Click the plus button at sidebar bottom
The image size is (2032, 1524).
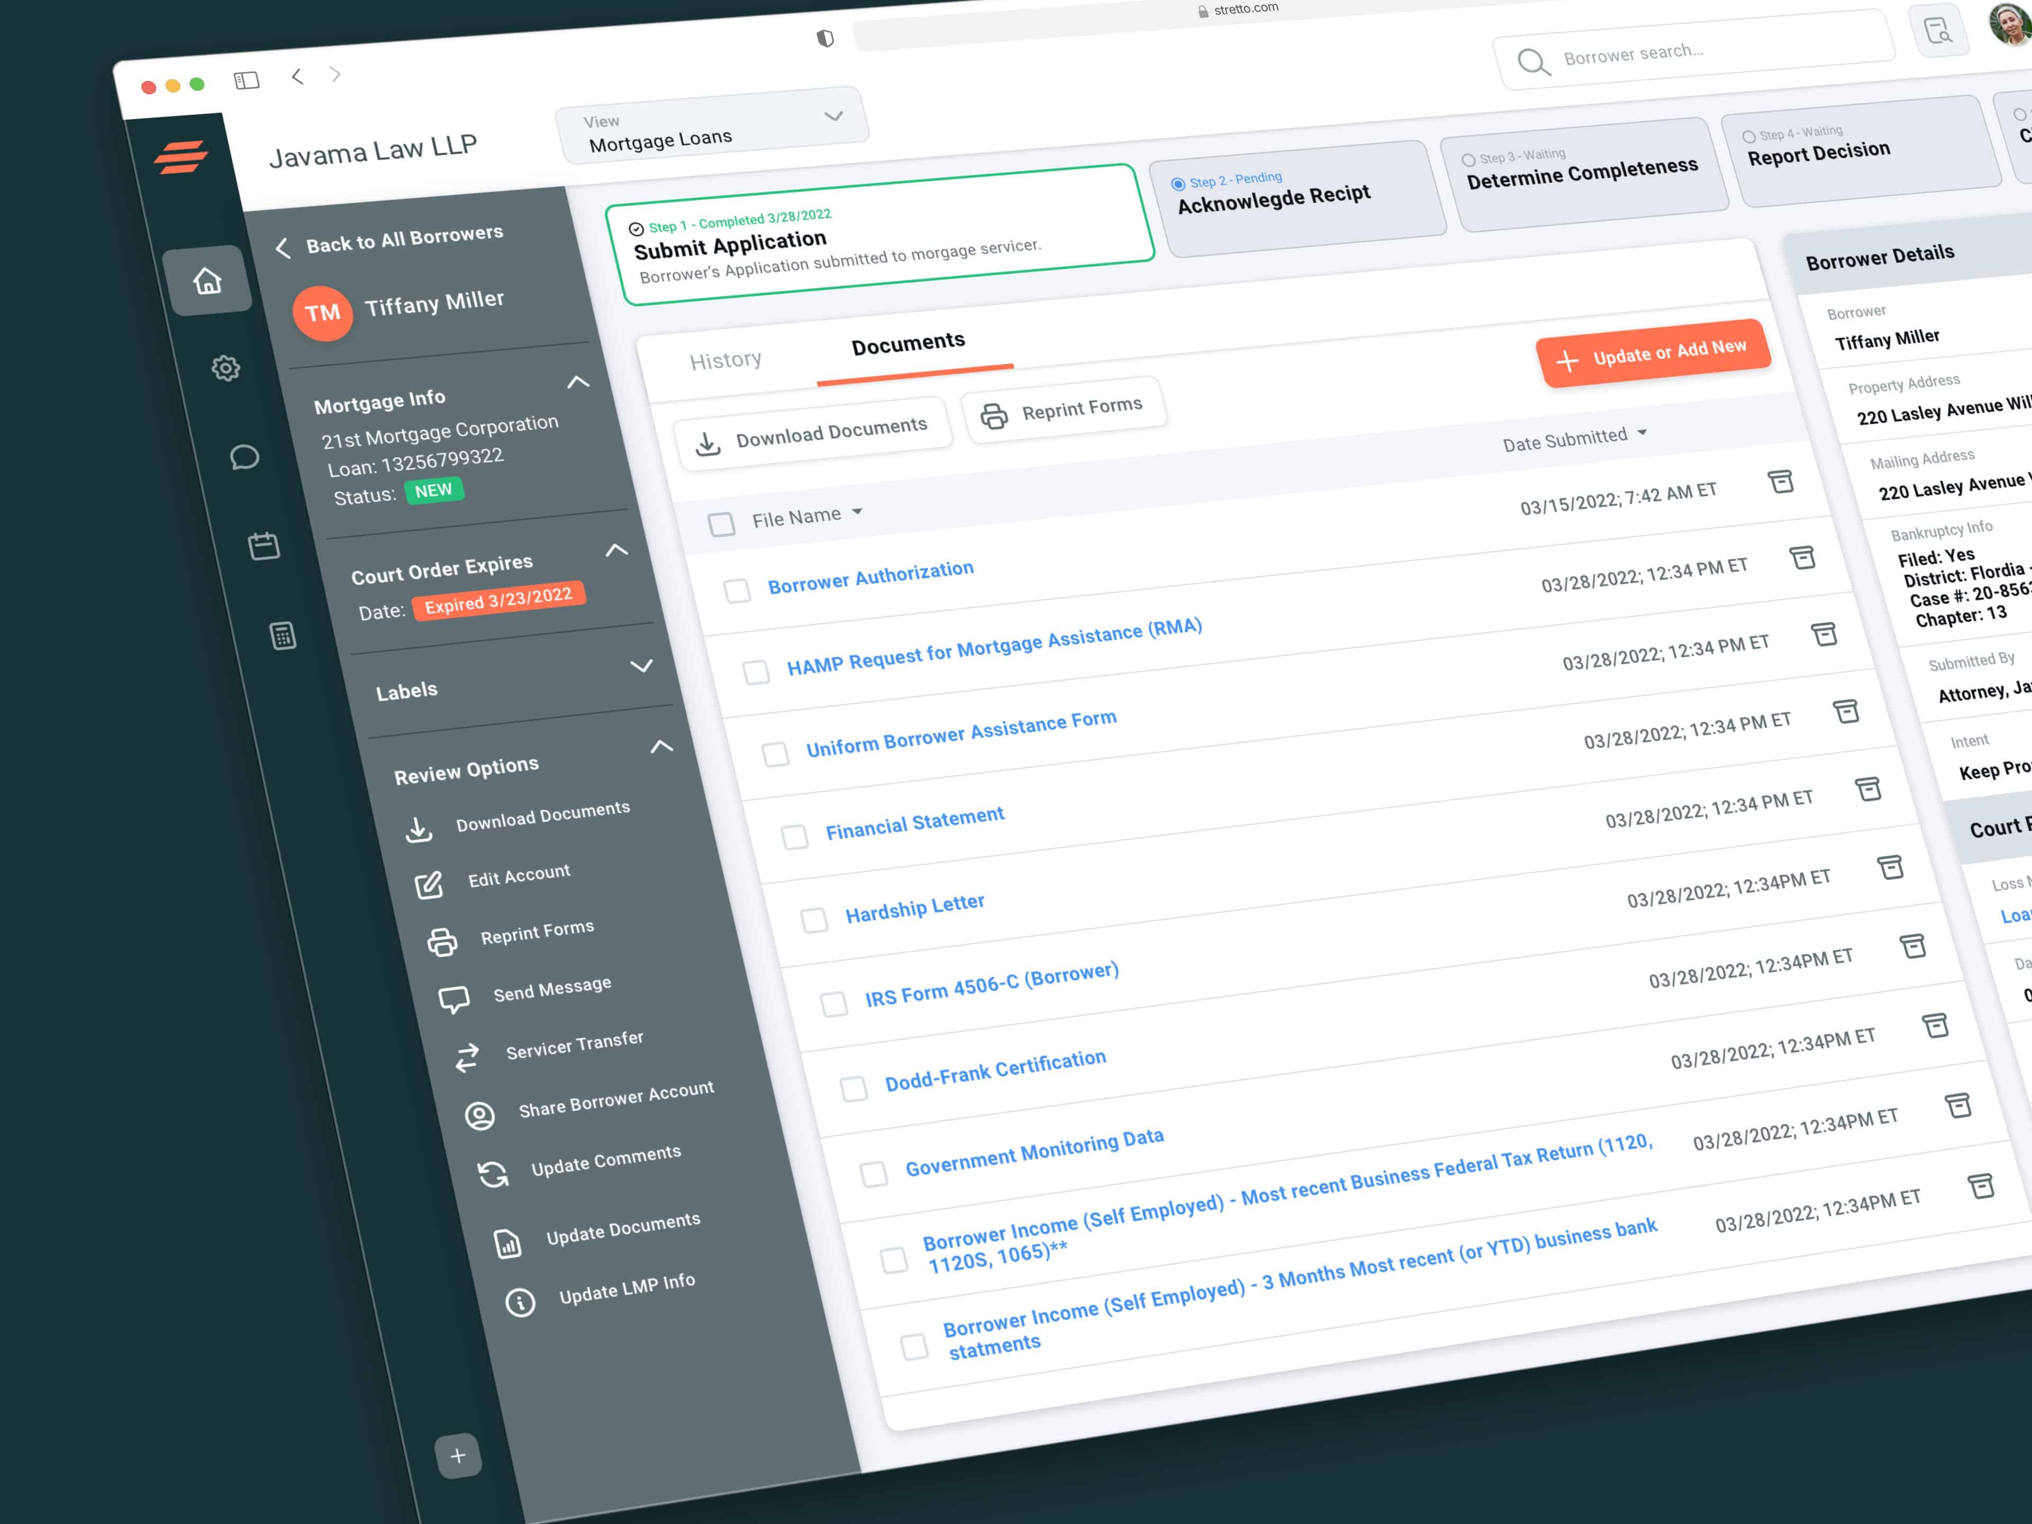point(458,1455)
